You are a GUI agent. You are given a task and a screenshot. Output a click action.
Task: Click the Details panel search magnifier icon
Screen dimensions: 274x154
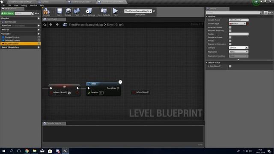(261, 12)
